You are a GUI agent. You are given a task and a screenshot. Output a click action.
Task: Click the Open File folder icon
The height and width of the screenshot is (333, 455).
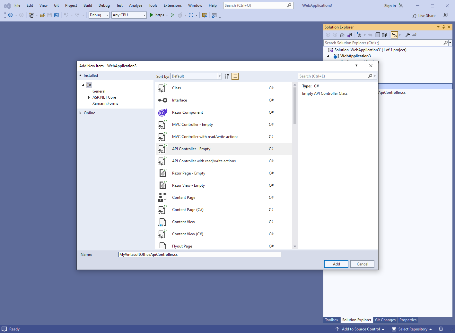point(42,15)
